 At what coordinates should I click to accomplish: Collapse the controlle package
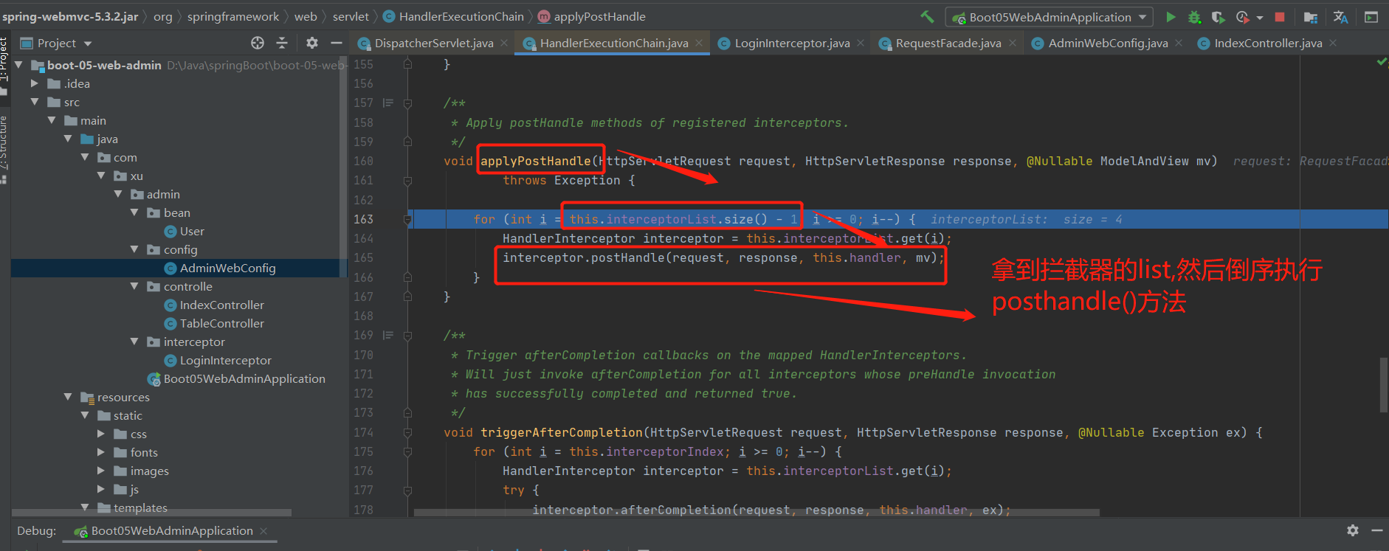[x=134, y=286]
